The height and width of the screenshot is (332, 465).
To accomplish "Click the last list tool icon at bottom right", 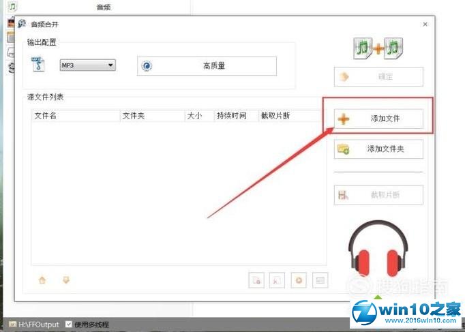I will pyautogui.click(x=319, y=280).
